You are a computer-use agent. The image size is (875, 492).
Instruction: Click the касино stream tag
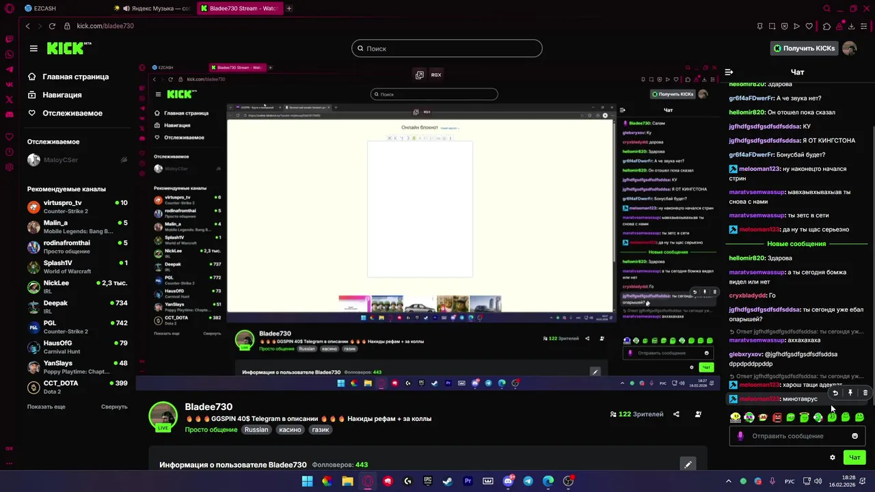coord(290,430)
